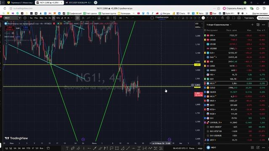Undo the last chart action

127,18
